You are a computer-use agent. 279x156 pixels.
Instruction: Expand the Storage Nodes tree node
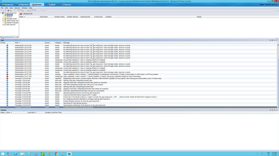(3, 19)
